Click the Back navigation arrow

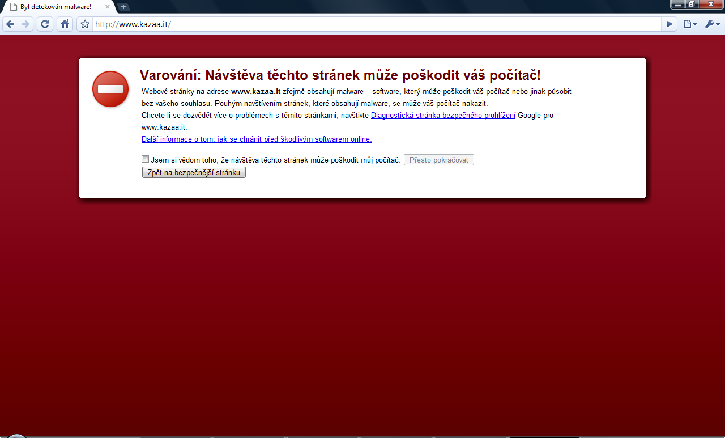(10, 24)
